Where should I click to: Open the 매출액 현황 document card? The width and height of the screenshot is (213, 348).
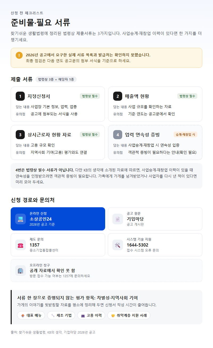[155, 104]
